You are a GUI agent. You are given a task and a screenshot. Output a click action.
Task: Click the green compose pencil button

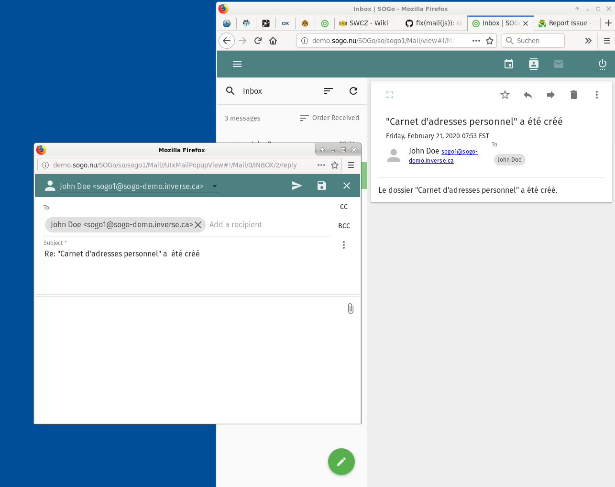[341, 462]
